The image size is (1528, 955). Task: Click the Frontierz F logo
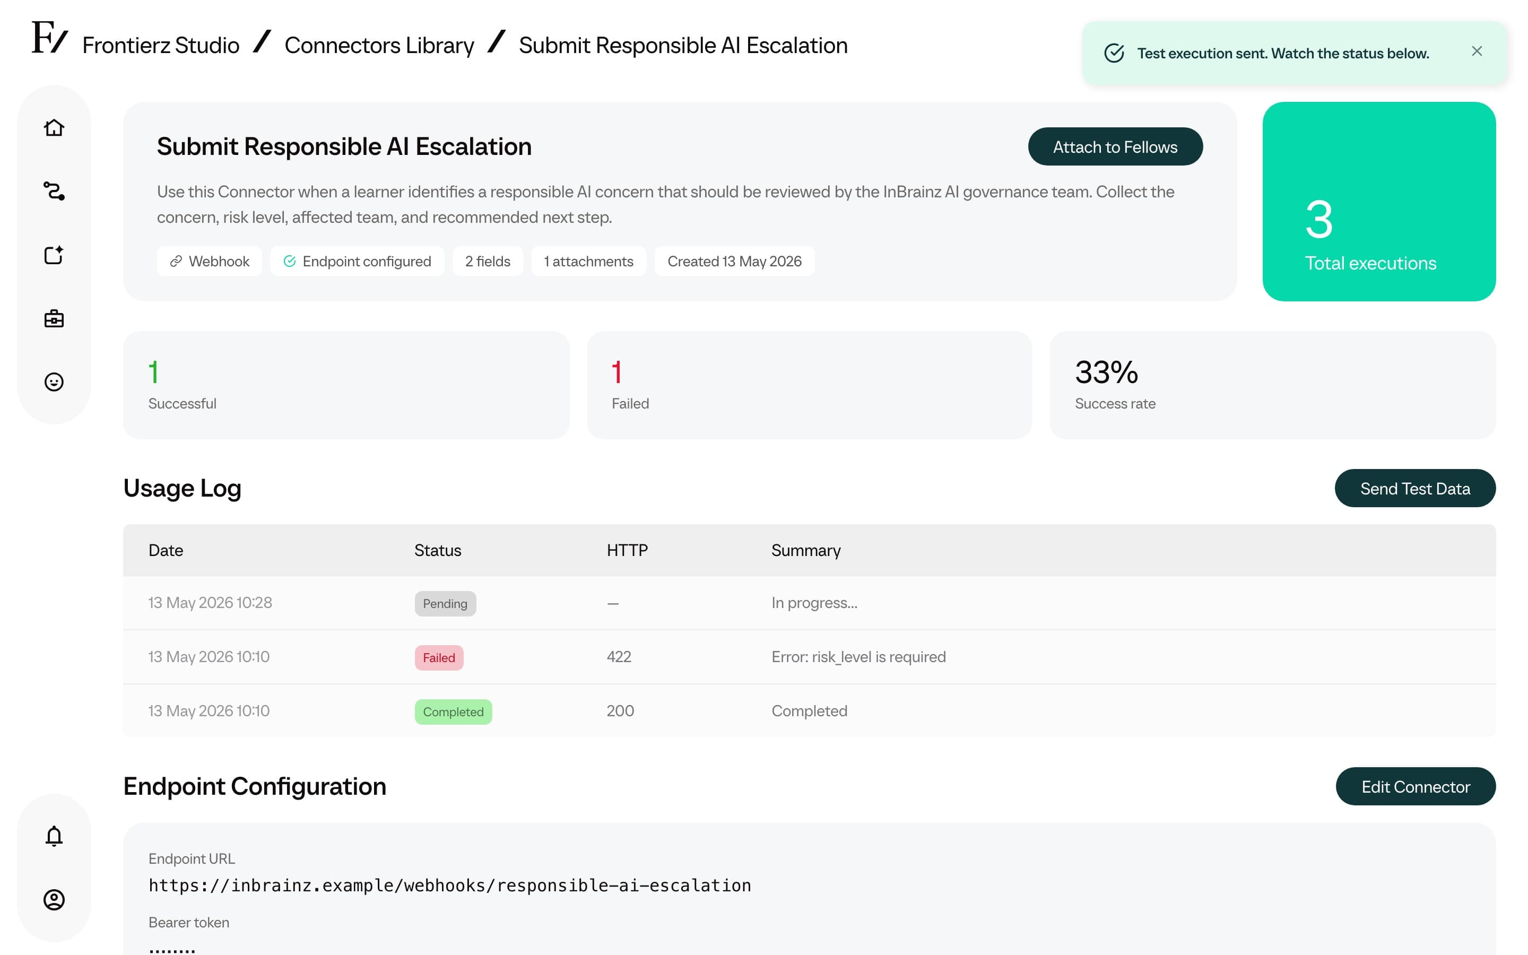tap(49, 37)
